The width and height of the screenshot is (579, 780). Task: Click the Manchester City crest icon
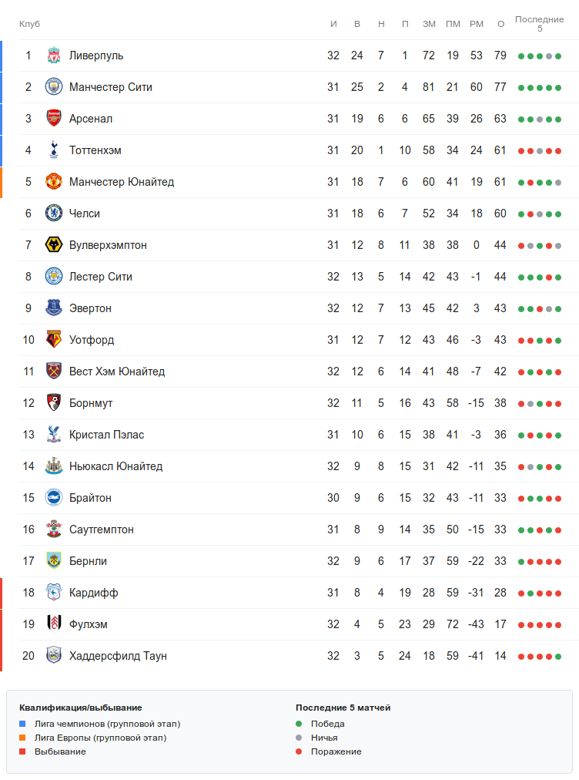53,87
